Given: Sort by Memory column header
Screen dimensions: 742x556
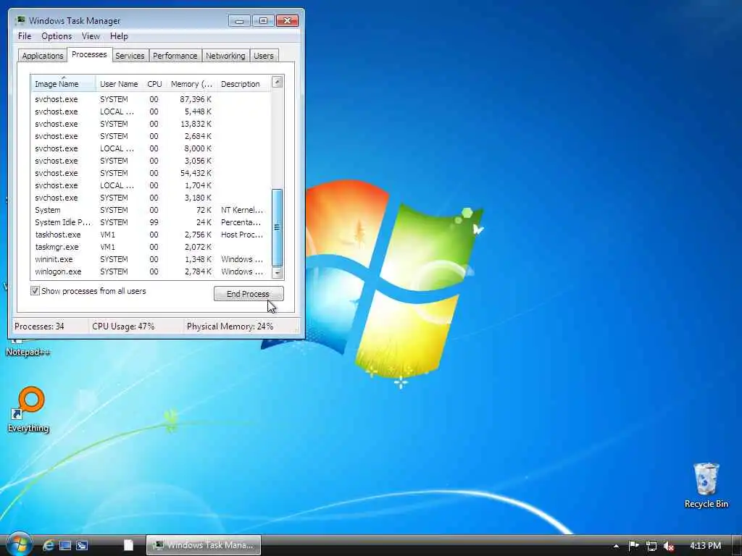Looking at the screenshot, I should click(191, 84).
